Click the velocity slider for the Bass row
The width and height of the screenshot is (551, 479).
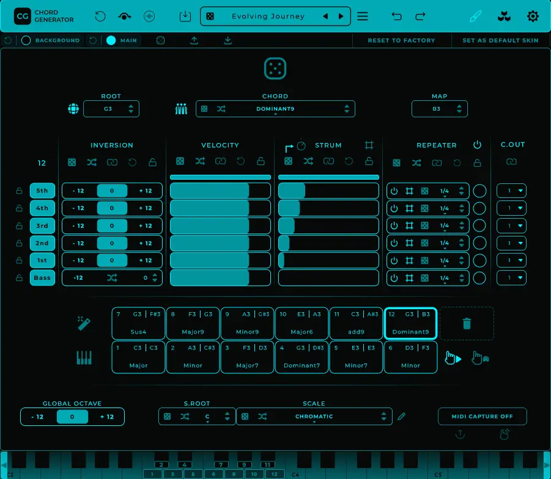[x=220, y=278]
